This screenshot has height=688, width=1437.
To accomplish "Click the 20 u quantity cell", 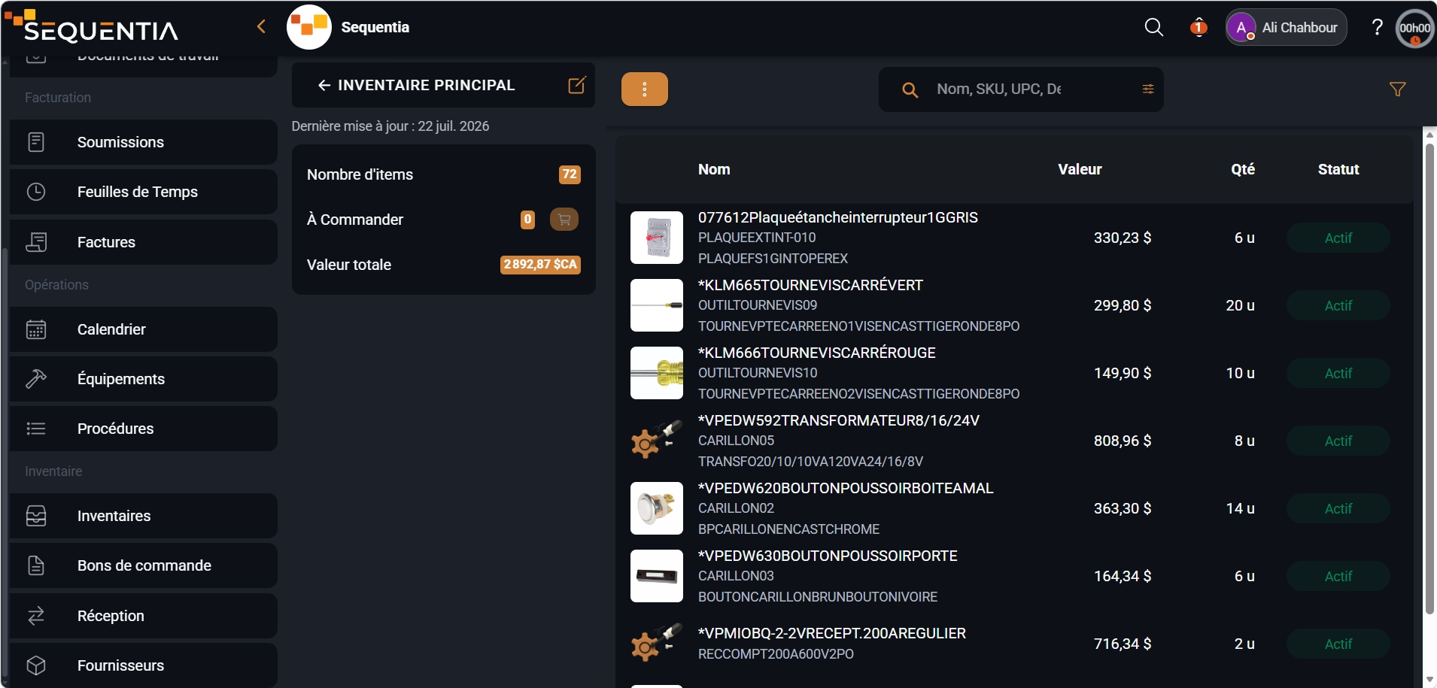I will point(1241,305).
